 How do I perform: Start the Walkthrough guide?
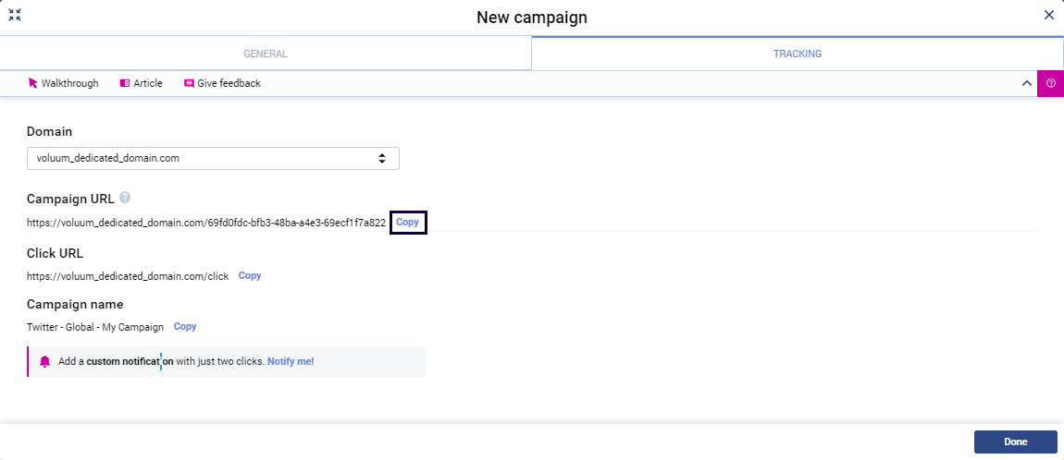click(x=63, y=83)
